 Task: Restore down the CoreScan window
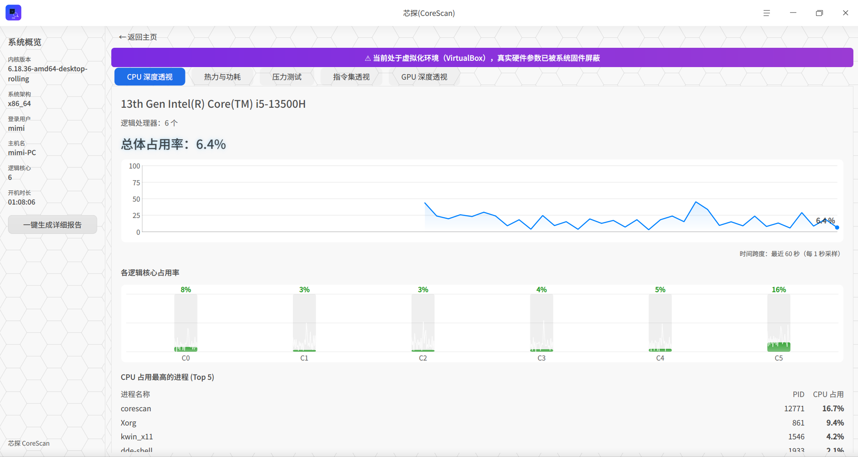click(819, 13)
